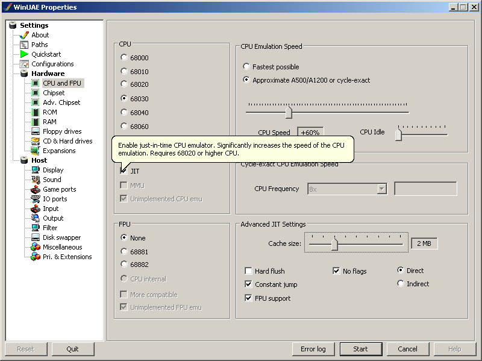Viewport: 482px width, 361px height.
Task: Click the Floppy drives icon
Action: (x=36, y=131)
